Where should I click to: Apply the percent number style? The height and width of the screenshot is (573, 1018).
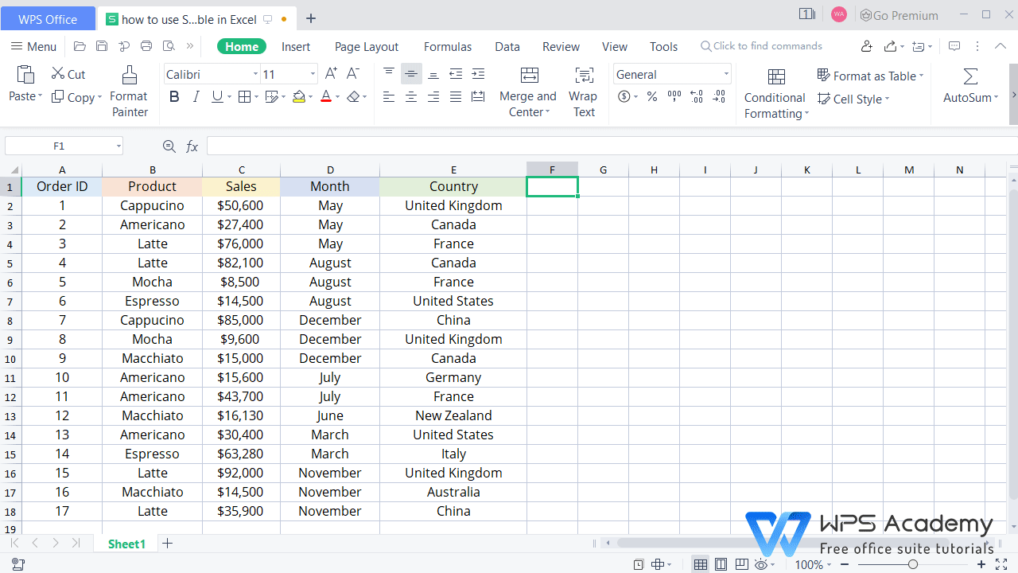pyautogui.click(x=651, y=96)
